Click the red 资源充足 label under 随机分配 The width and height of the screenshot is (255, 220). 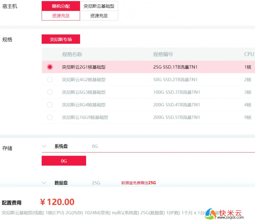(61, 16)
